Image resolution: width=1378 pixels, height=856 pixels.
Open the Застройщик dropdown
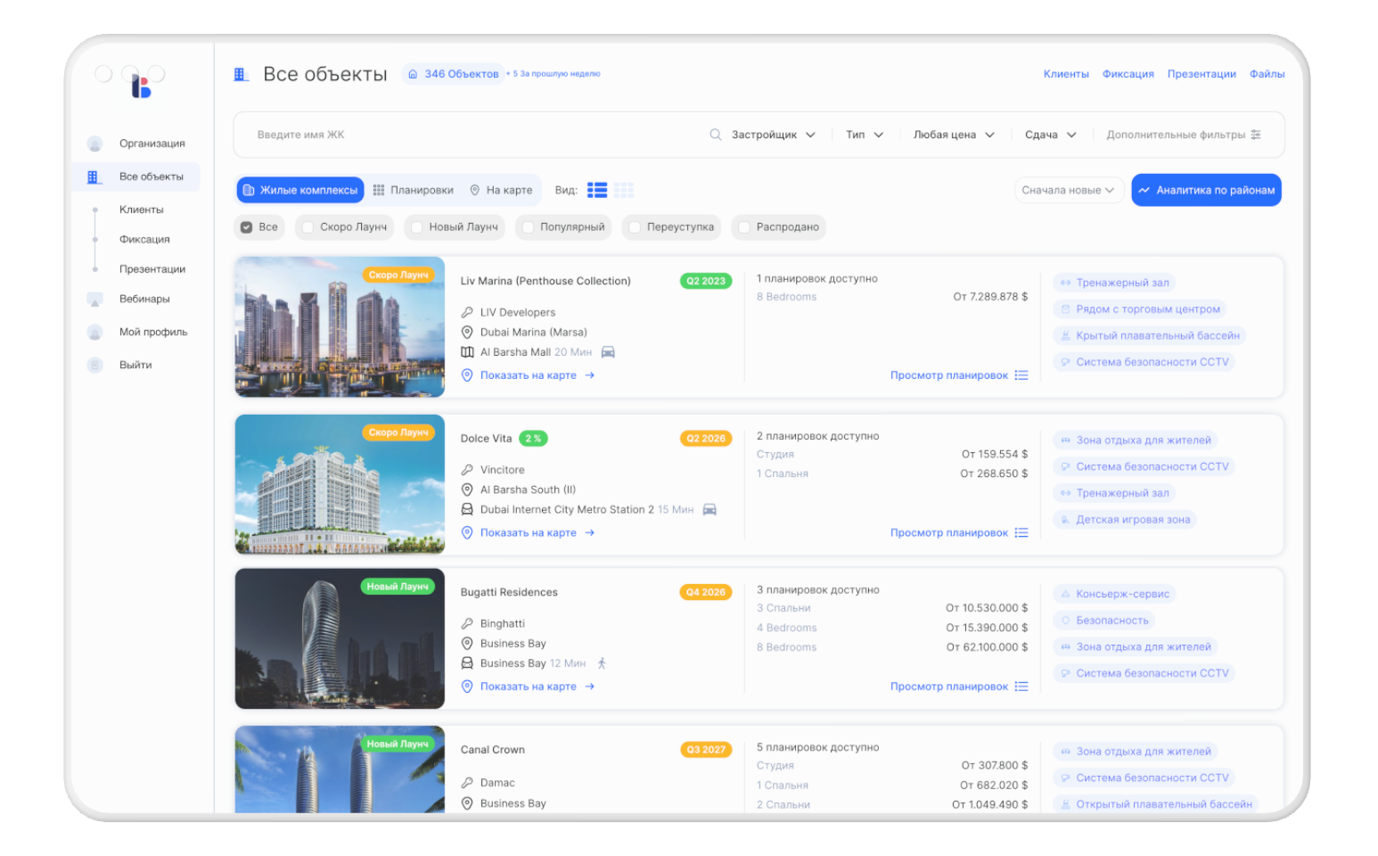pyautogui.click(x=772, y=134)
